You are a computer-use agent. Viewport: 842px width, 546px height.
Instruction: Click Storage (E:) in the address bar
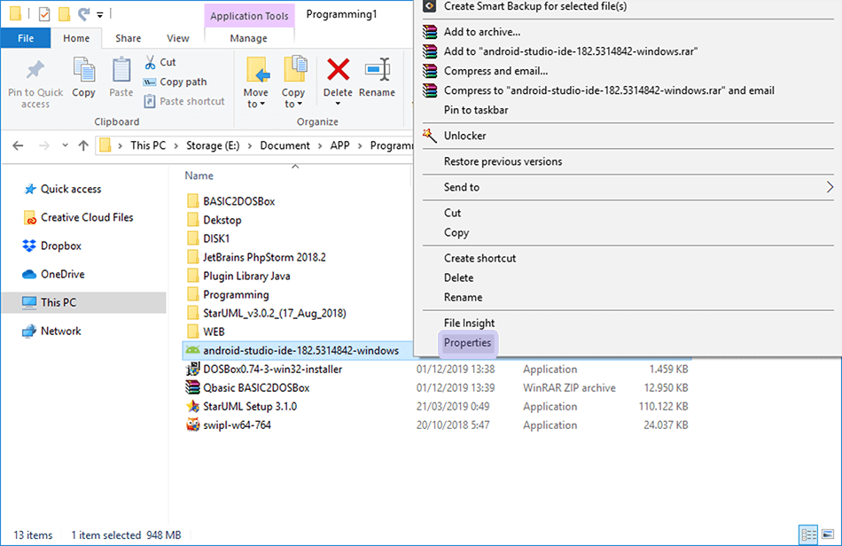pyautogui.click(x=216, y=145)
